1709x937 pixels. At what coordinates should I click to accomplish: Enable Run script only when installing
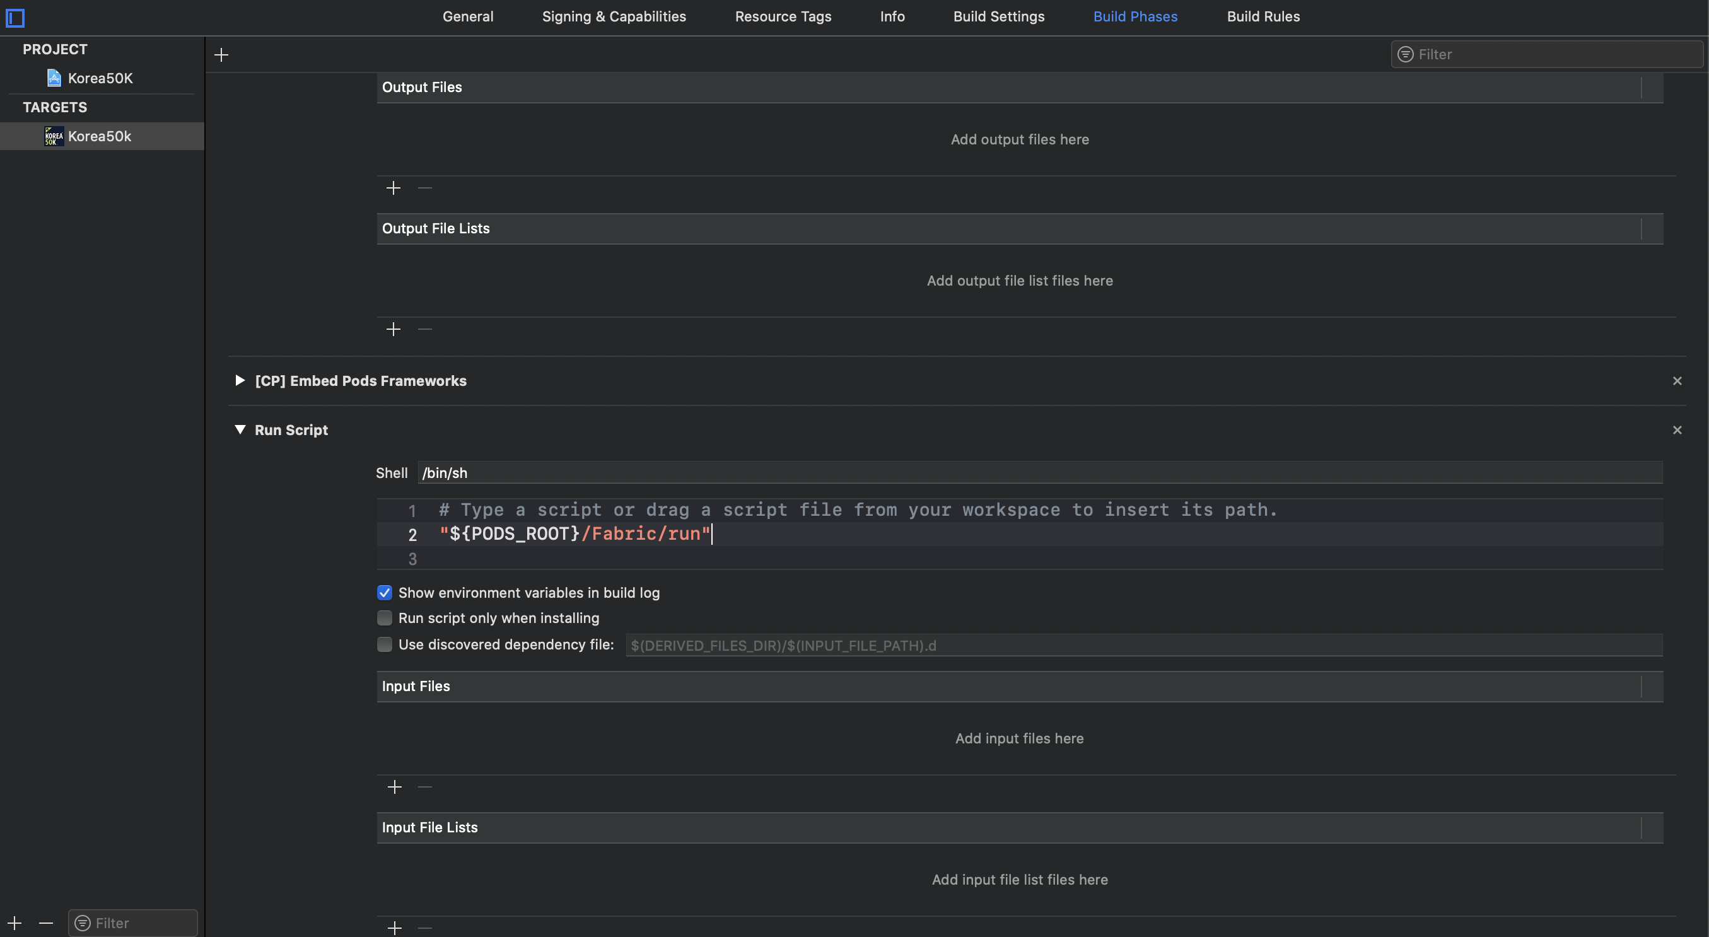(385, 618)
